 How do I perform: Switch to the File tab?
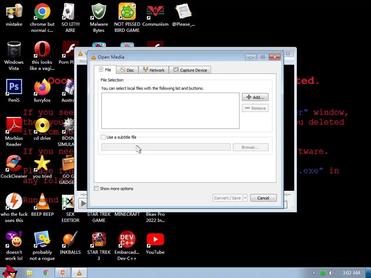(105, 70)
